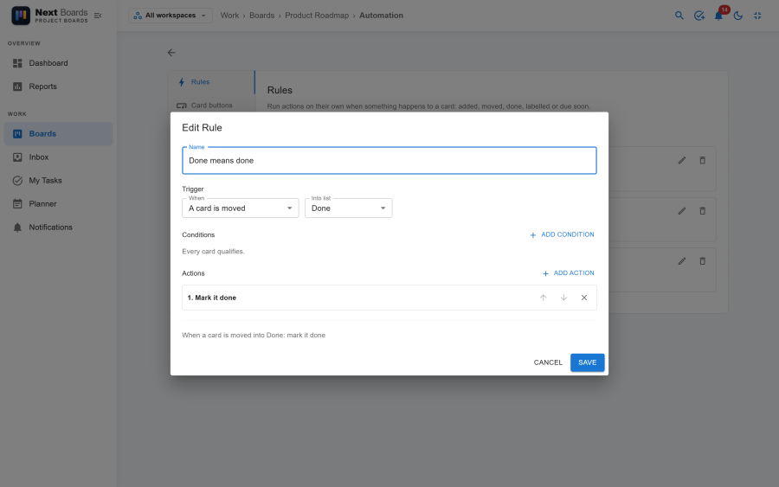Click the fullscreen exit icon
Viewport: 779px width, 487px height.
(x=757, y=16)
